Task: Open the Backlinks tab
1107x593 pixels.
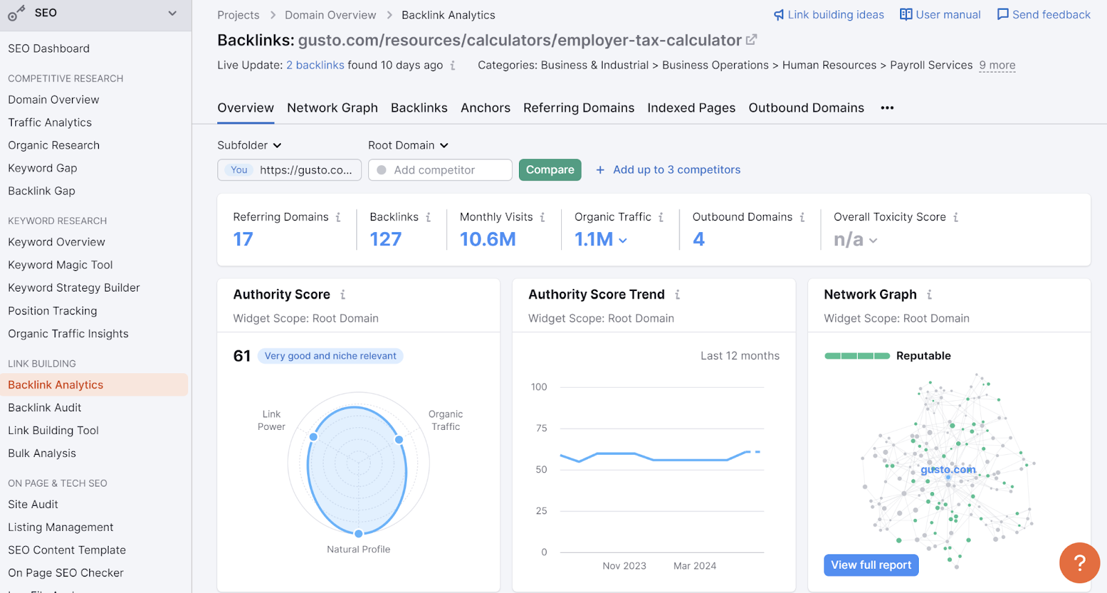Action: 419,108
